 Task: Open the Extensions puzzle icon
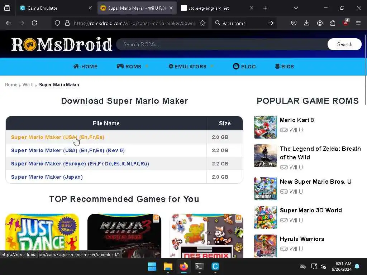[333, 23]
